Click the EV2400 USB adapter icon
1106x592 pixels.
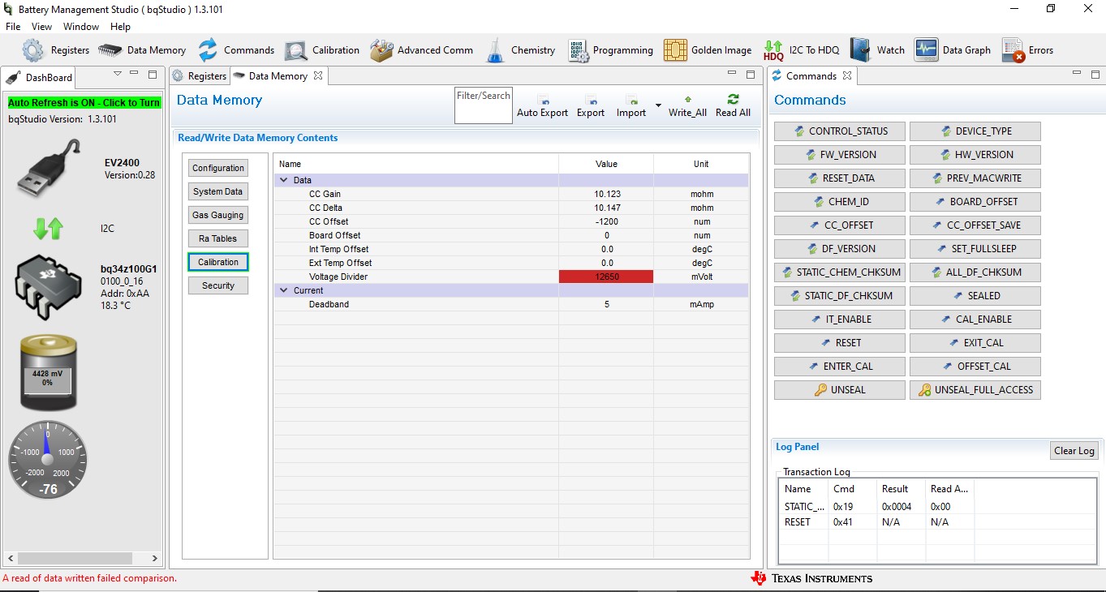[49, 169]
